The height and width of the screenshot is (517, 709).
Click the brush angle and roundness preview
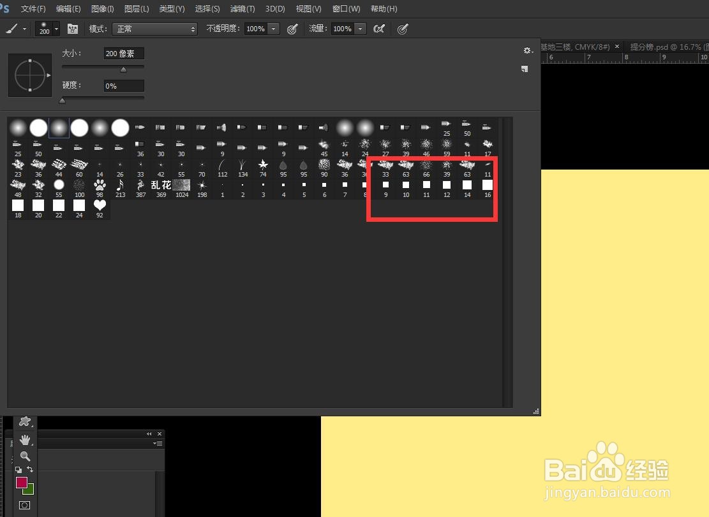pyautogui.click(x=30, y=75)
